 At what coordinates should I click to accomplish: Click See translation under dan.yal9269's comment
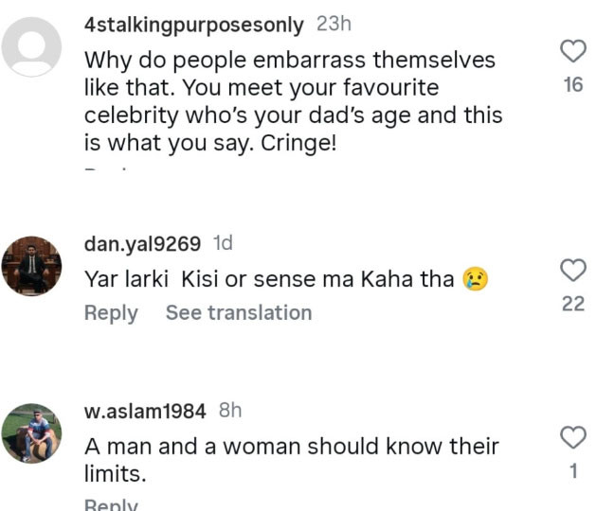pos(238,312)
